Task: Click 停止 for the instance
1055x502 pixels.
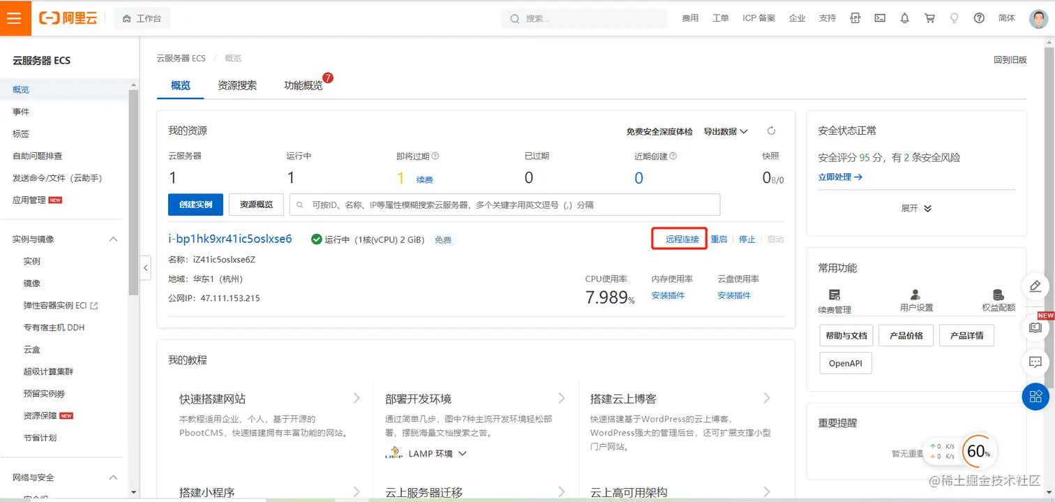Action: 747,239
